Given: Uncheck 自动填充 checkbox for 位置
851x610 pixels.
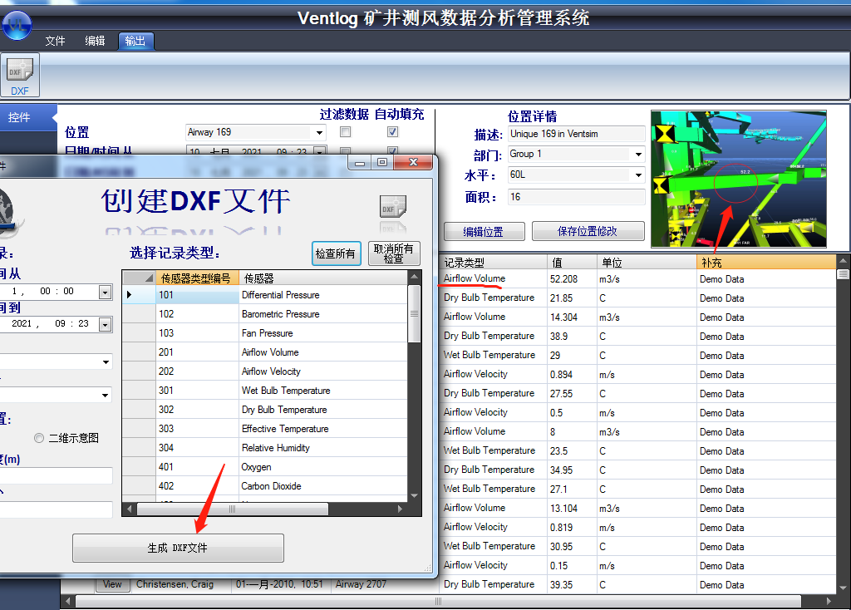Looking at the screenshot, I should coord(392,132).
